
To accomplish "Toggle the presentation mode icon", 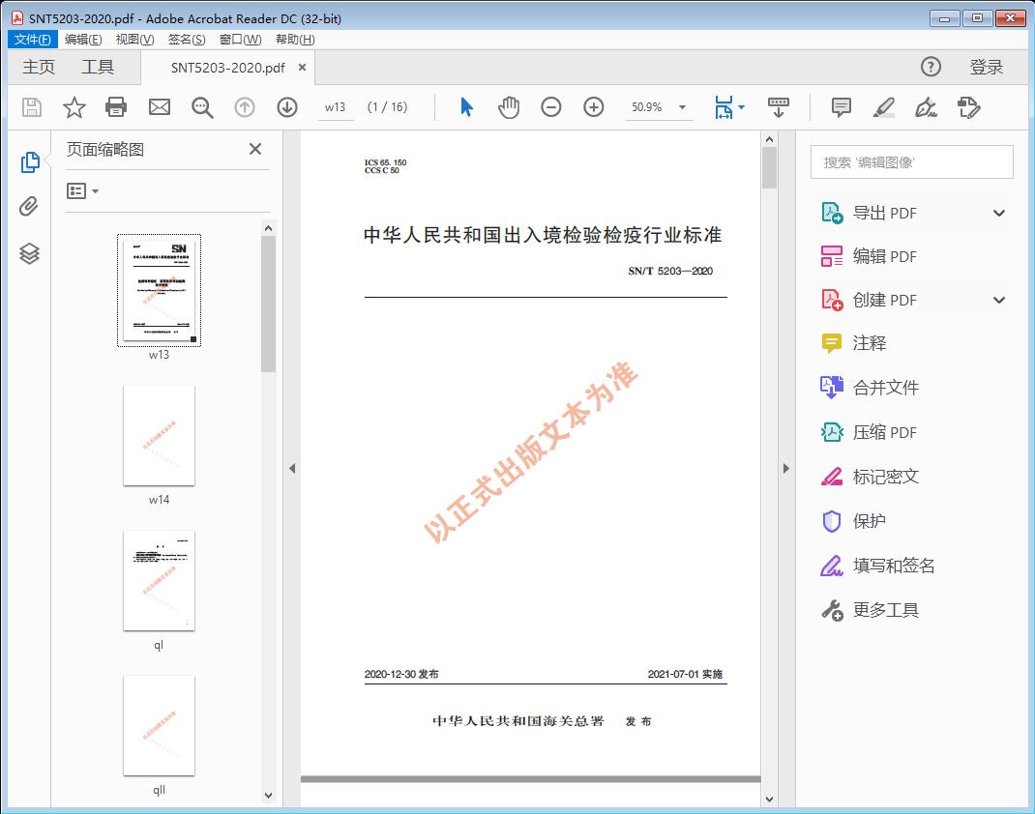I will click(x=779, y=107).
